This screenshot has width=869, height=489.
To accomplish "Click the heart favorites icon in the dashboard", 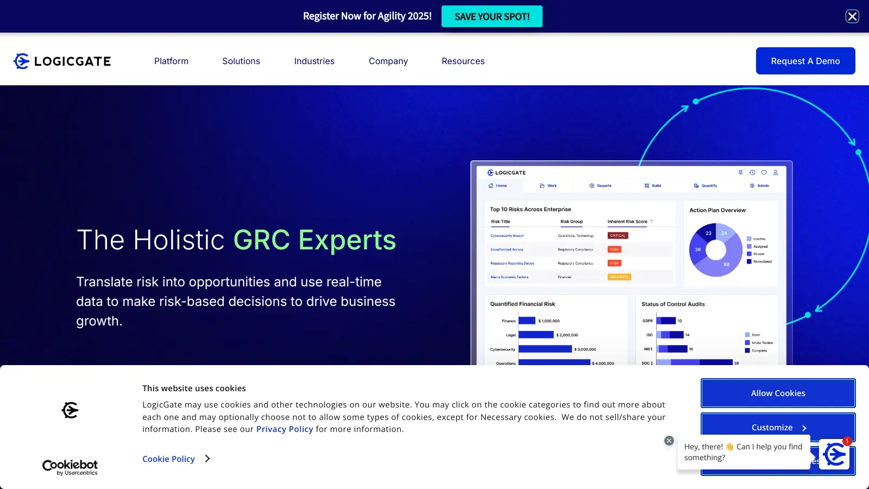I will click(x=764, y=172).
